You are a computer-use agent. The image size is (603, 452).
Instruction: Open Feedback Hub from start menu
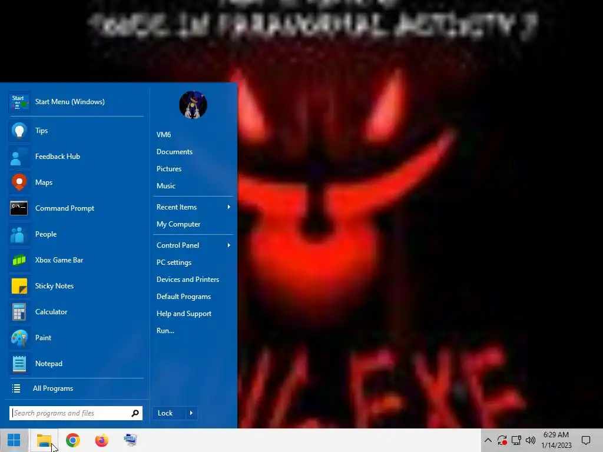(x=76, y=157)
